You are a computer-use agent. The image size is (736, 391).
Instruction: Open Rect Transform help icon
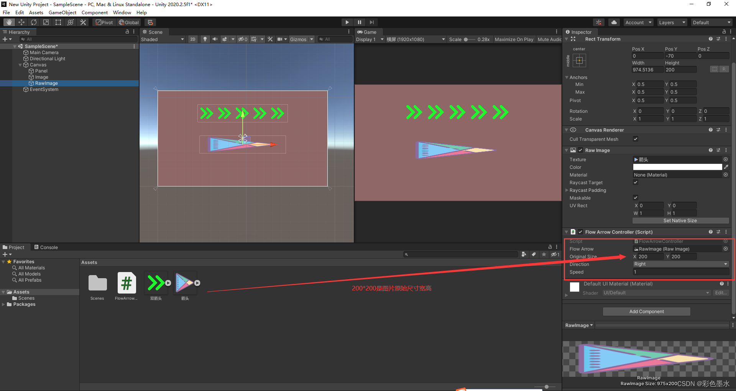point(711,39)
